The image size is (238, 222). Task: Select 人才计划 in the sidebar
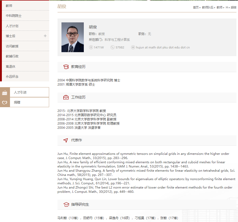click(25, 26)
